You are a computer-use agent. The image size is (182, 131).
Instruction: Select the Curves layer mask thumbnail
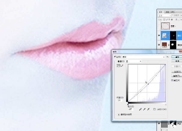tap(173, 36)
